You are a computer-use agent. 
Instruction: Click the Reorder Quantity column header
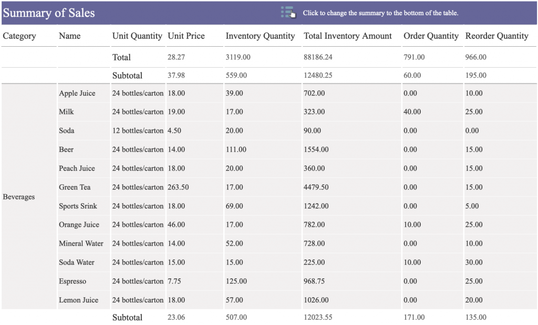(x=496, y=36)
